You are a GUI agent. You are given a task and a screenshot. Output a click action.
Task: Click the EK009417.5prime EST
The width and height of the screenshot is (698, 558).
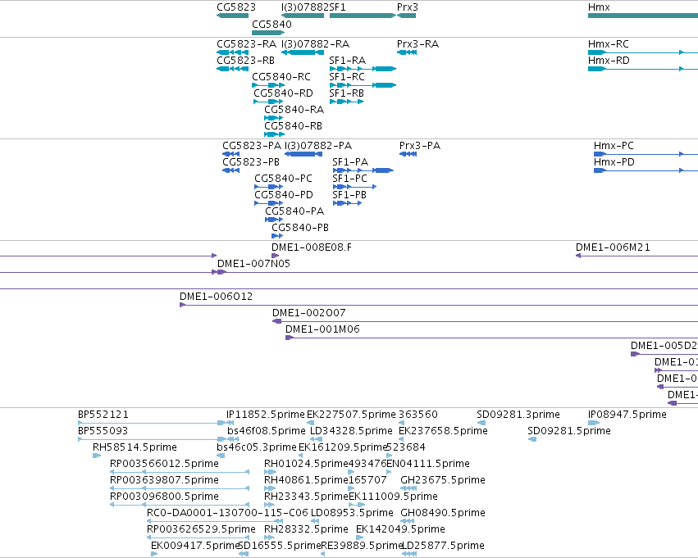[x=154, y=554]
